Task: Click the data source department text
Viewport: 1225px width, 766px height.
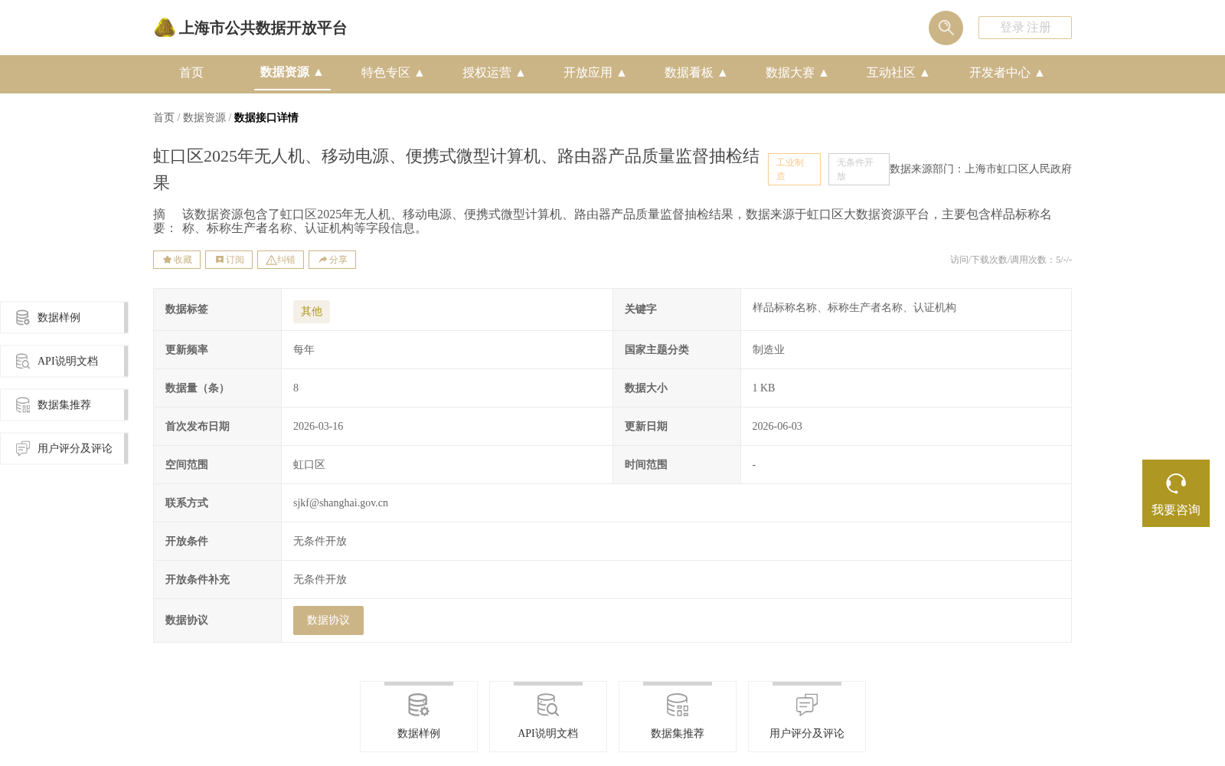Action: [981, 169]
